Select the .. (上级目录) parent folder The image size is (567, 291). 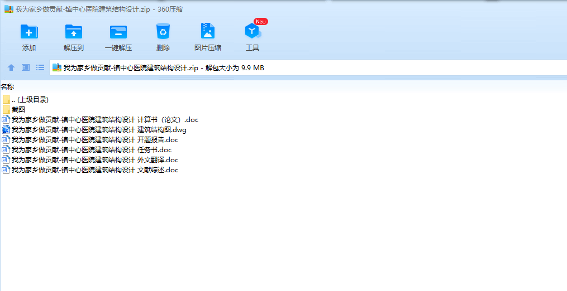[25, 99]
